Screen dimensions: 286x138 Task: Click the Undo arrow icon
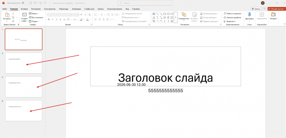pos(35,3)
